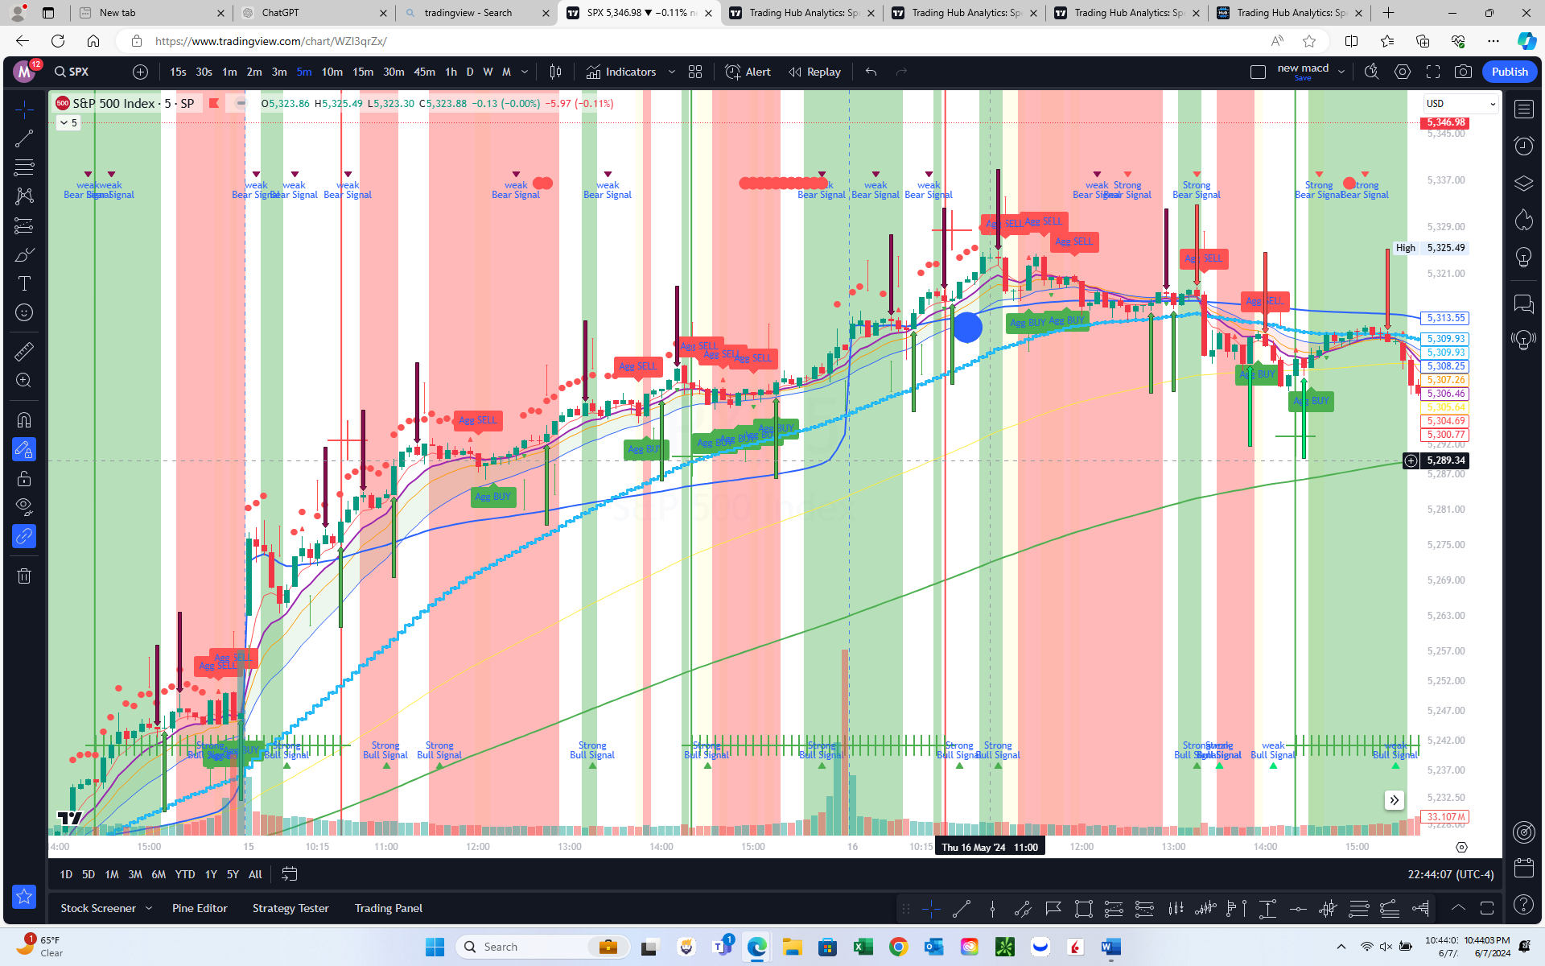This screenshot has width=1545, height=966.
Task: Click the fullscreen layout icon
Action: click(x=1434, y=72)
